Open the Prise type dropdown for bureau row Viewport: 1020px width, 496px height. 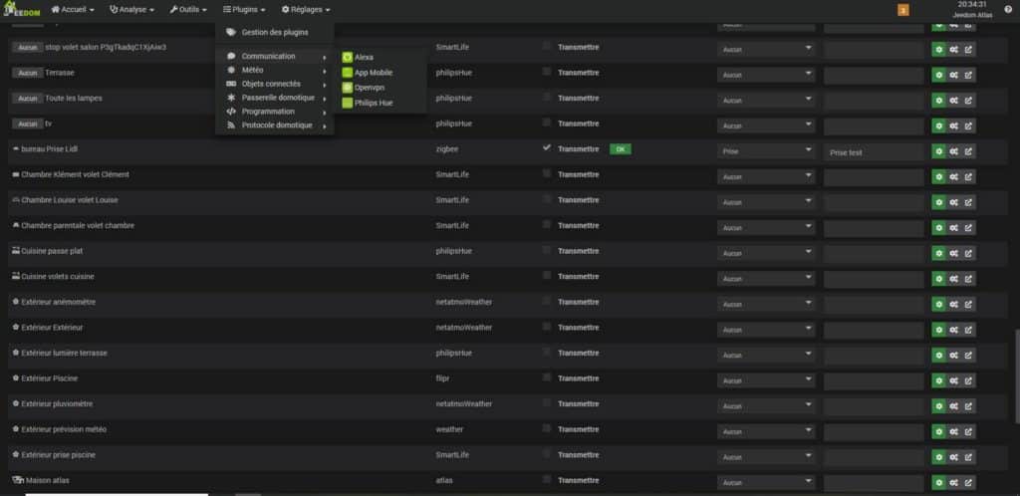pos(765,151)
